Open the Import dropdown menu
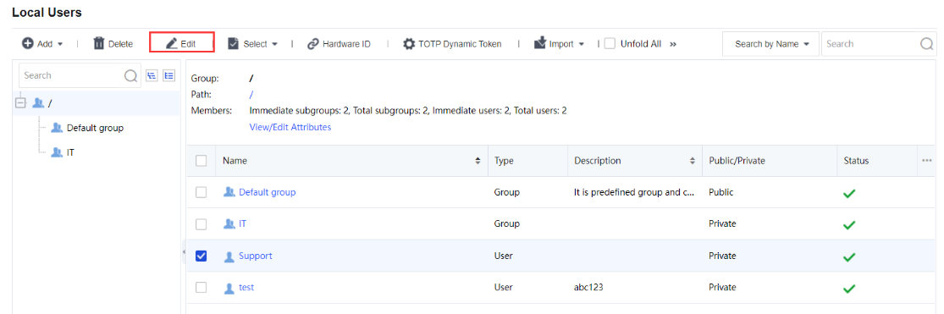 560,44
